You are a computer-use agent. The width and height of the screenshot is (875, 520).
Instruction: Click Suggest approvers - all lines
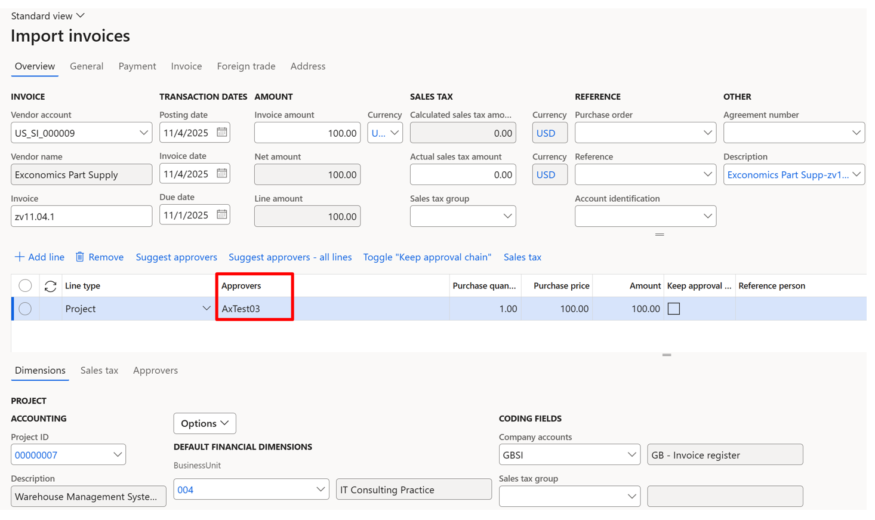[290, 257]
